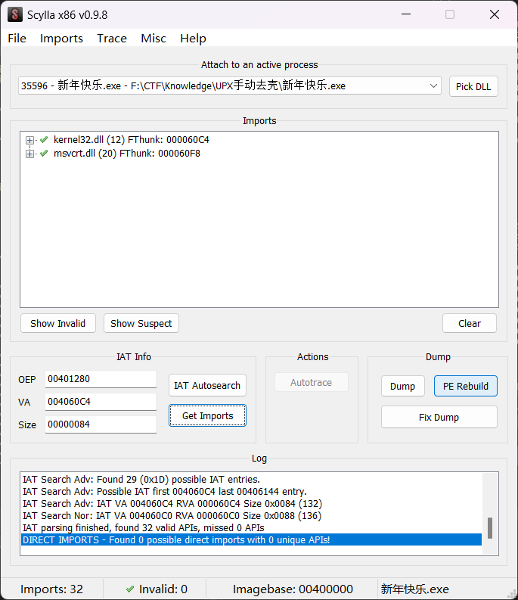This screenshot has height=600, width=518.
Task: Select highlighted 'DIRECT IMPORTS' log line
Action: tap(251, 540)
